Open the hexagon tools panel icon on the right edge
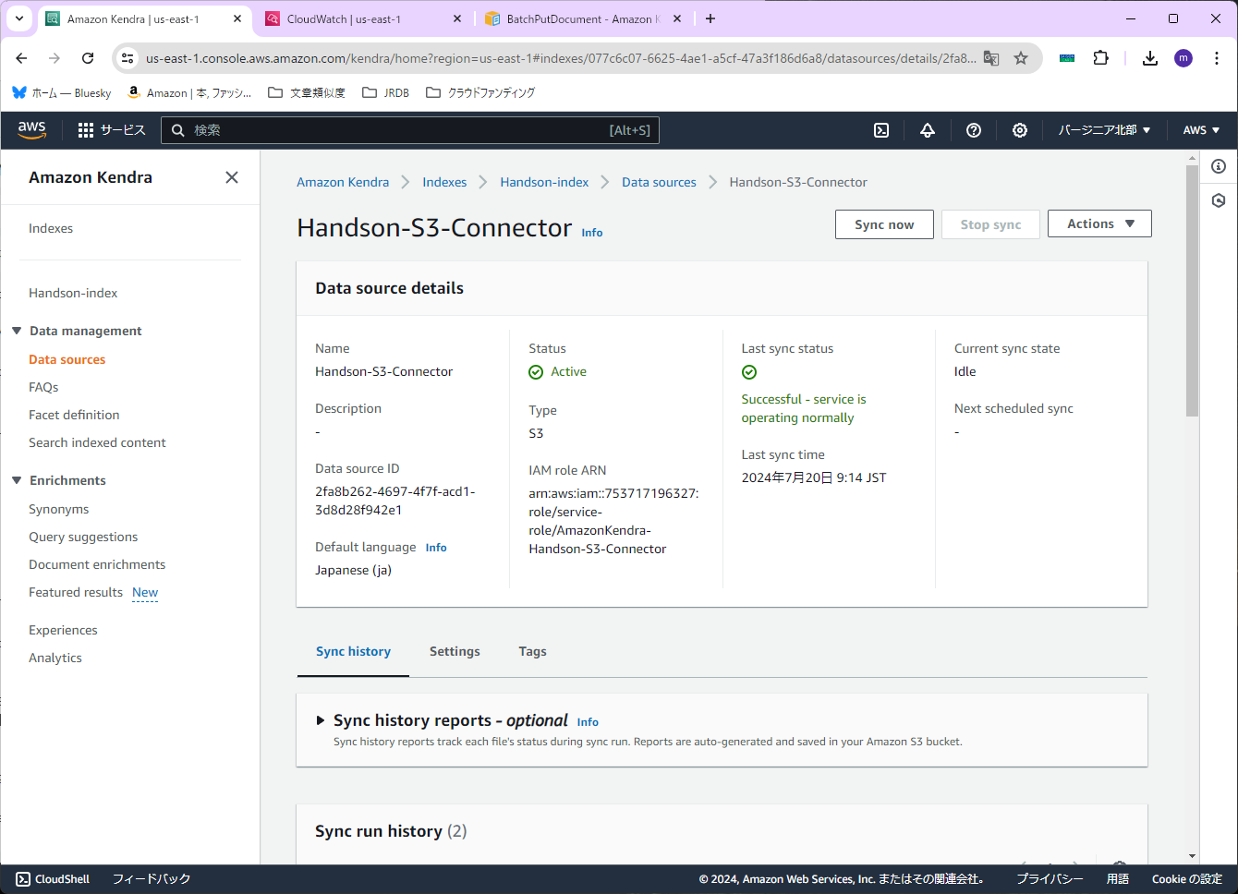 click(x=1219, y=200)
